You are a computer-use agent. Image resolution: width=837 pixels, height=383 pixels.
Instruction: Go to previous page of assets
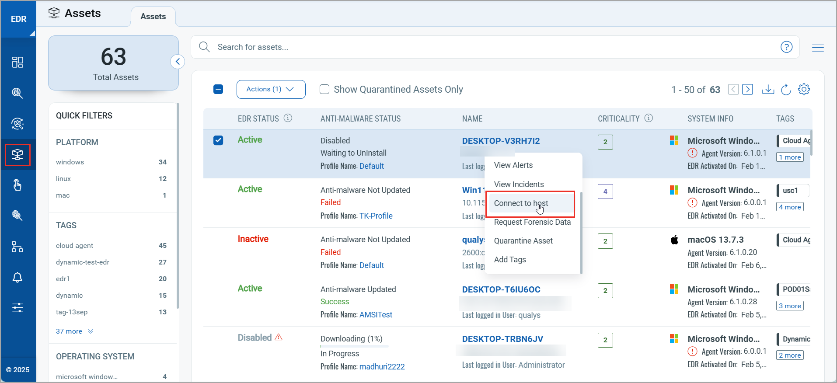point(733,89)
